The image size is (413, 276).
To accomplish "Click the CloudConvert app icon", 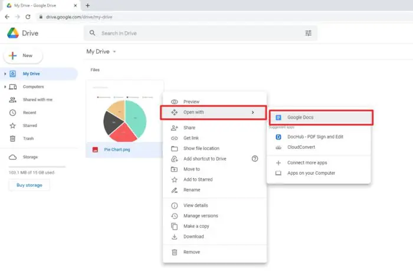I will (x=278, y=147).
